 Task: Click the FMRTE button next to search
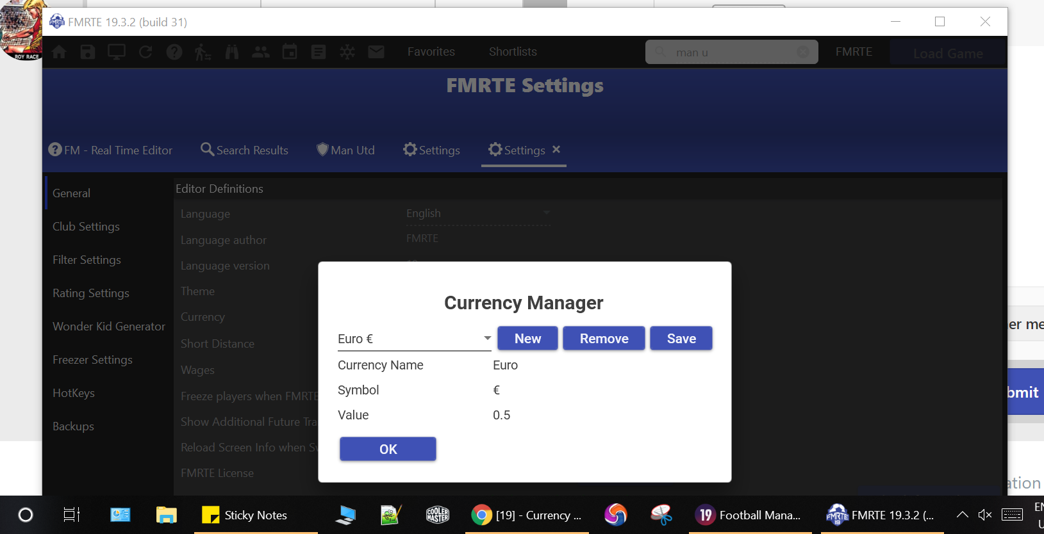coord(854,52)
